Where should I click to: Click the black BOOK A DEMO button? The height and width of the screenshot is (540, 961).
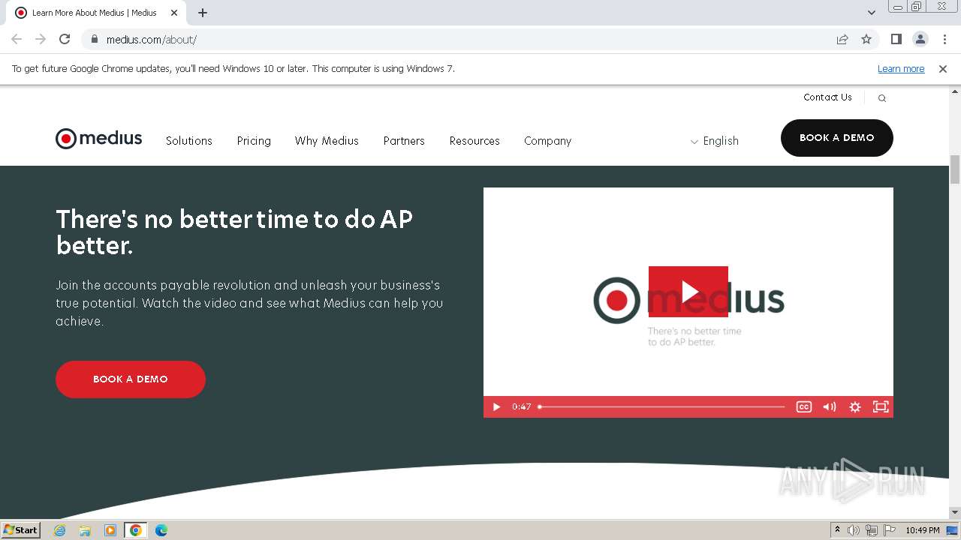pos(837,138)
